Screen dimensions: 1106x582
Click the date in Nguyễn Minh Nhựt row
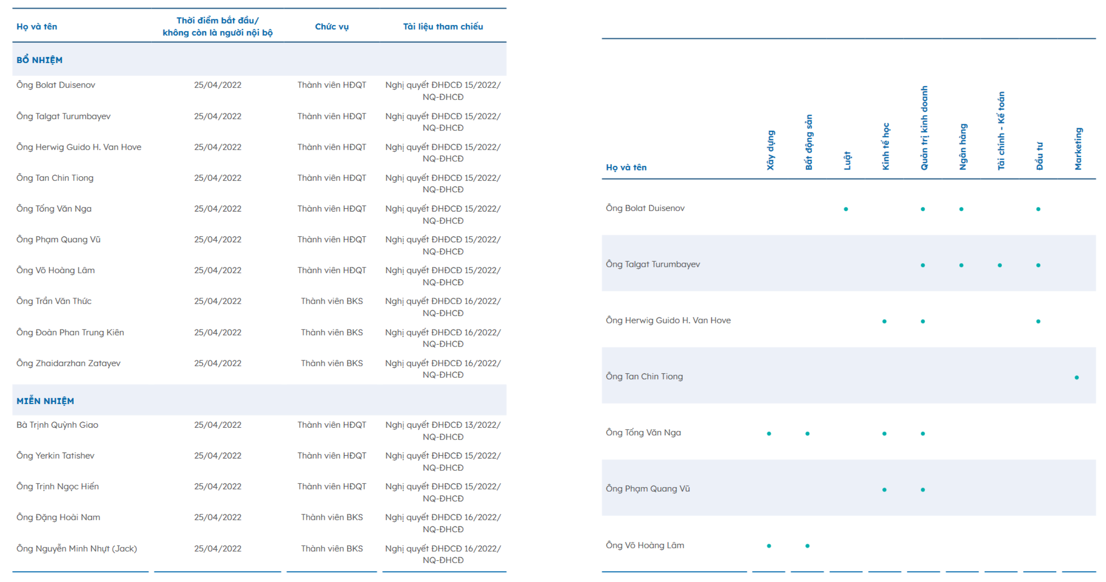point(218,548)
